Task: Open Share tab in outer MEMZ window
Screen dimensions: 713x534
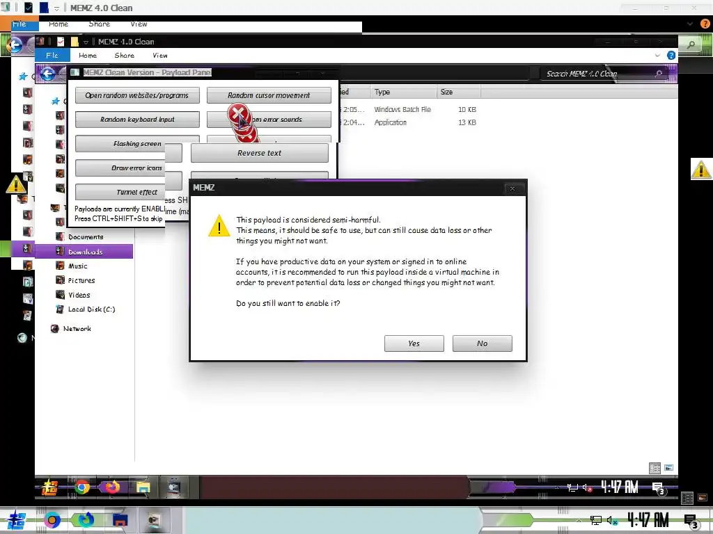Action: tap(99, 24)
